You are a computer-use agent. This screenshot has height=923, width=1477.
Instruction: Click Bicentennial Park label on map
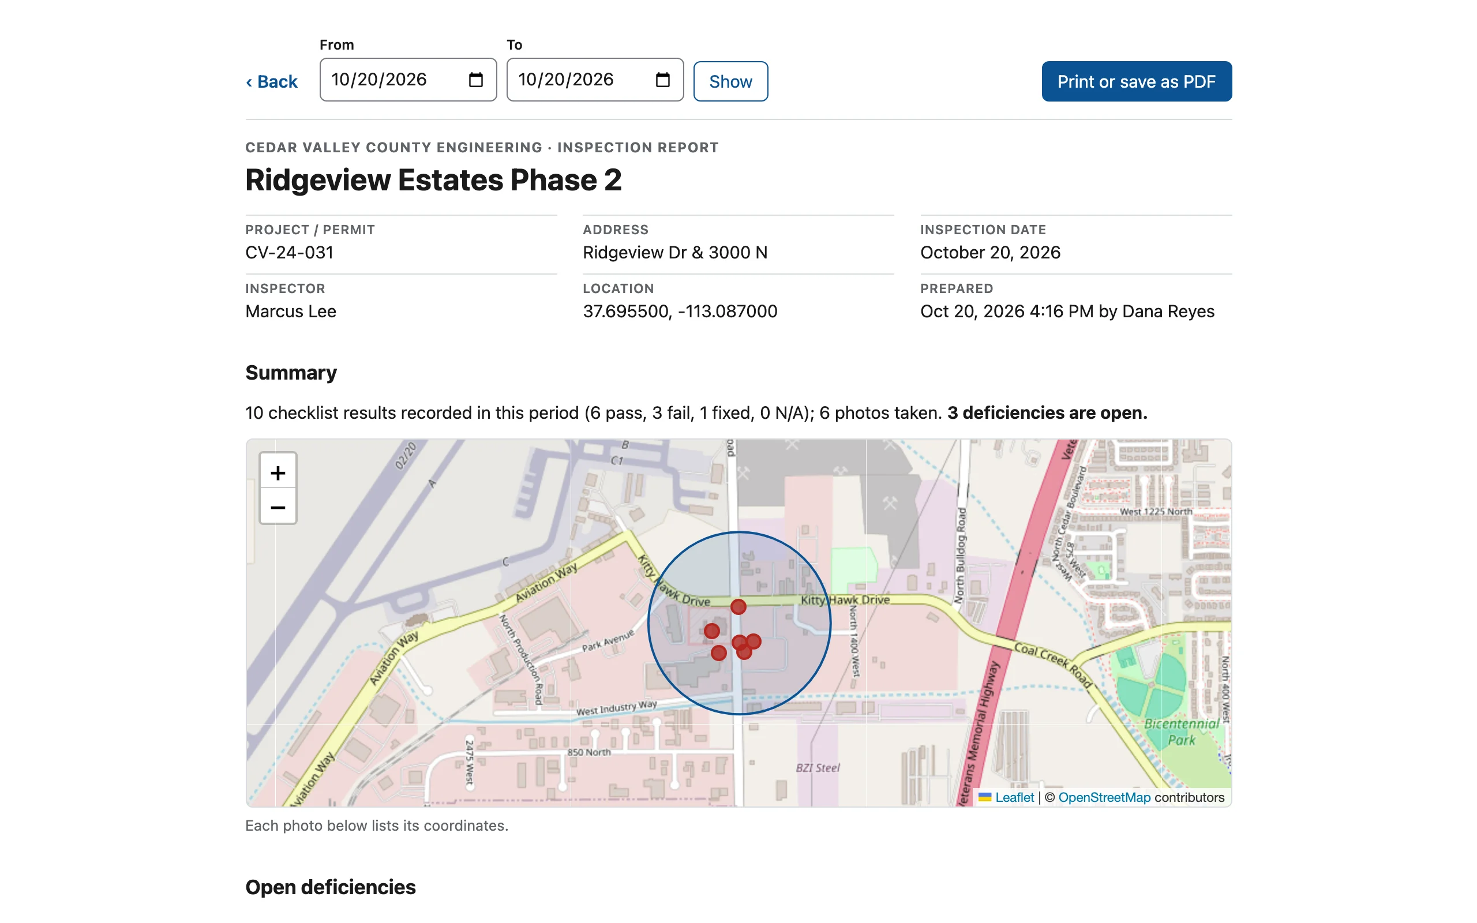[x=1181, y=731]
